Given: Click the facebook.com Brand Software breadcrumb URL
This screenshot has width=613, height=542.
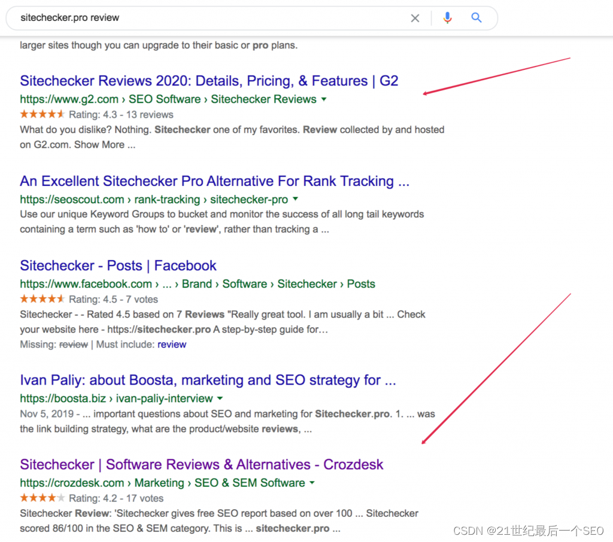Looking at the screenshot, I should [x=198, y=284].
